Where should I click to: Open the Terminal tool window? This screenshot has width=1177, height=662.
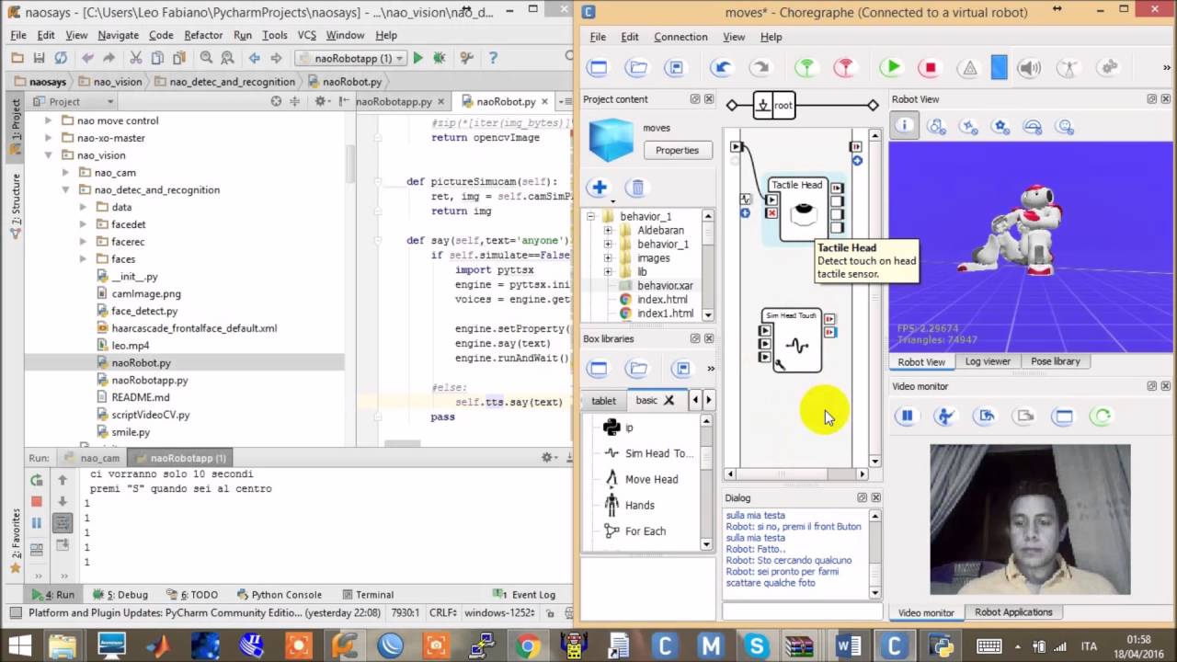pyautogui.click(x=367, y=595)
